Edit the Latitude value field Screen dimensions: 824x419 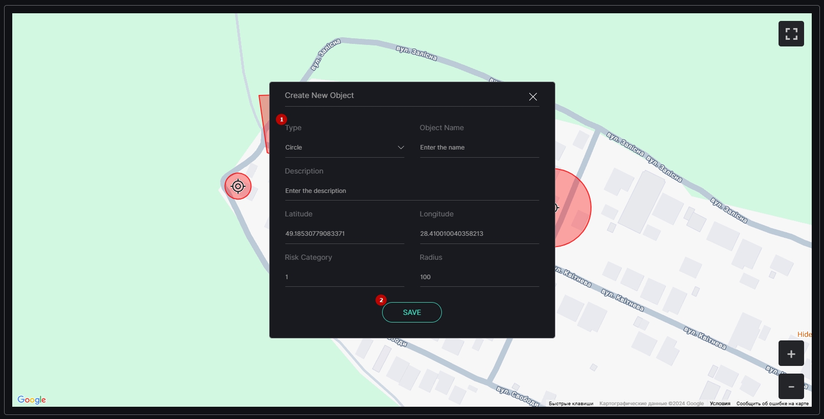click(345, 234)
